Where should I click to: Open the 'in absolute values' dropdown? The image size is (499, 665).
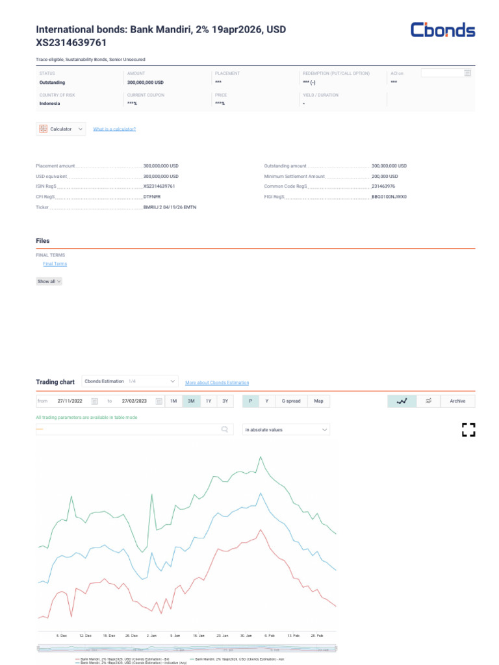(x=286, y=430)
